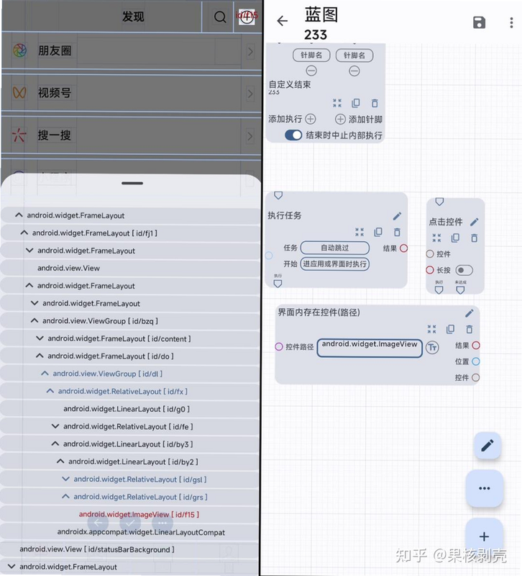Expand the RelativeLayout [ id/gsl ] row
The image size is (522, 576).
(65, 479)
